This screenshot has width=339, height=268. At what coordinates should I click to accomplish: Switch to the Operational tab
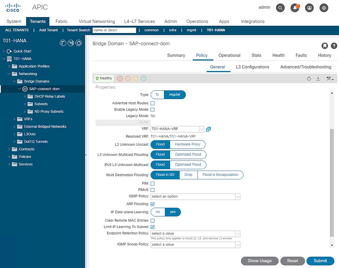pyautogui.click(x=229, y=55)
